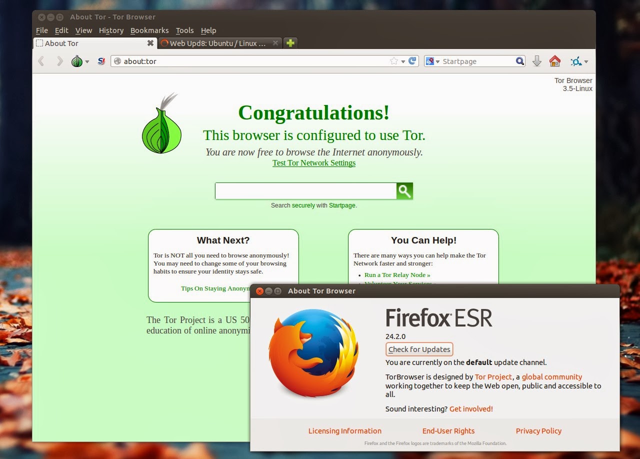Bookmark this page with the star icon
This screenshot has height=459, width=640.
click(x=394, y=61)
